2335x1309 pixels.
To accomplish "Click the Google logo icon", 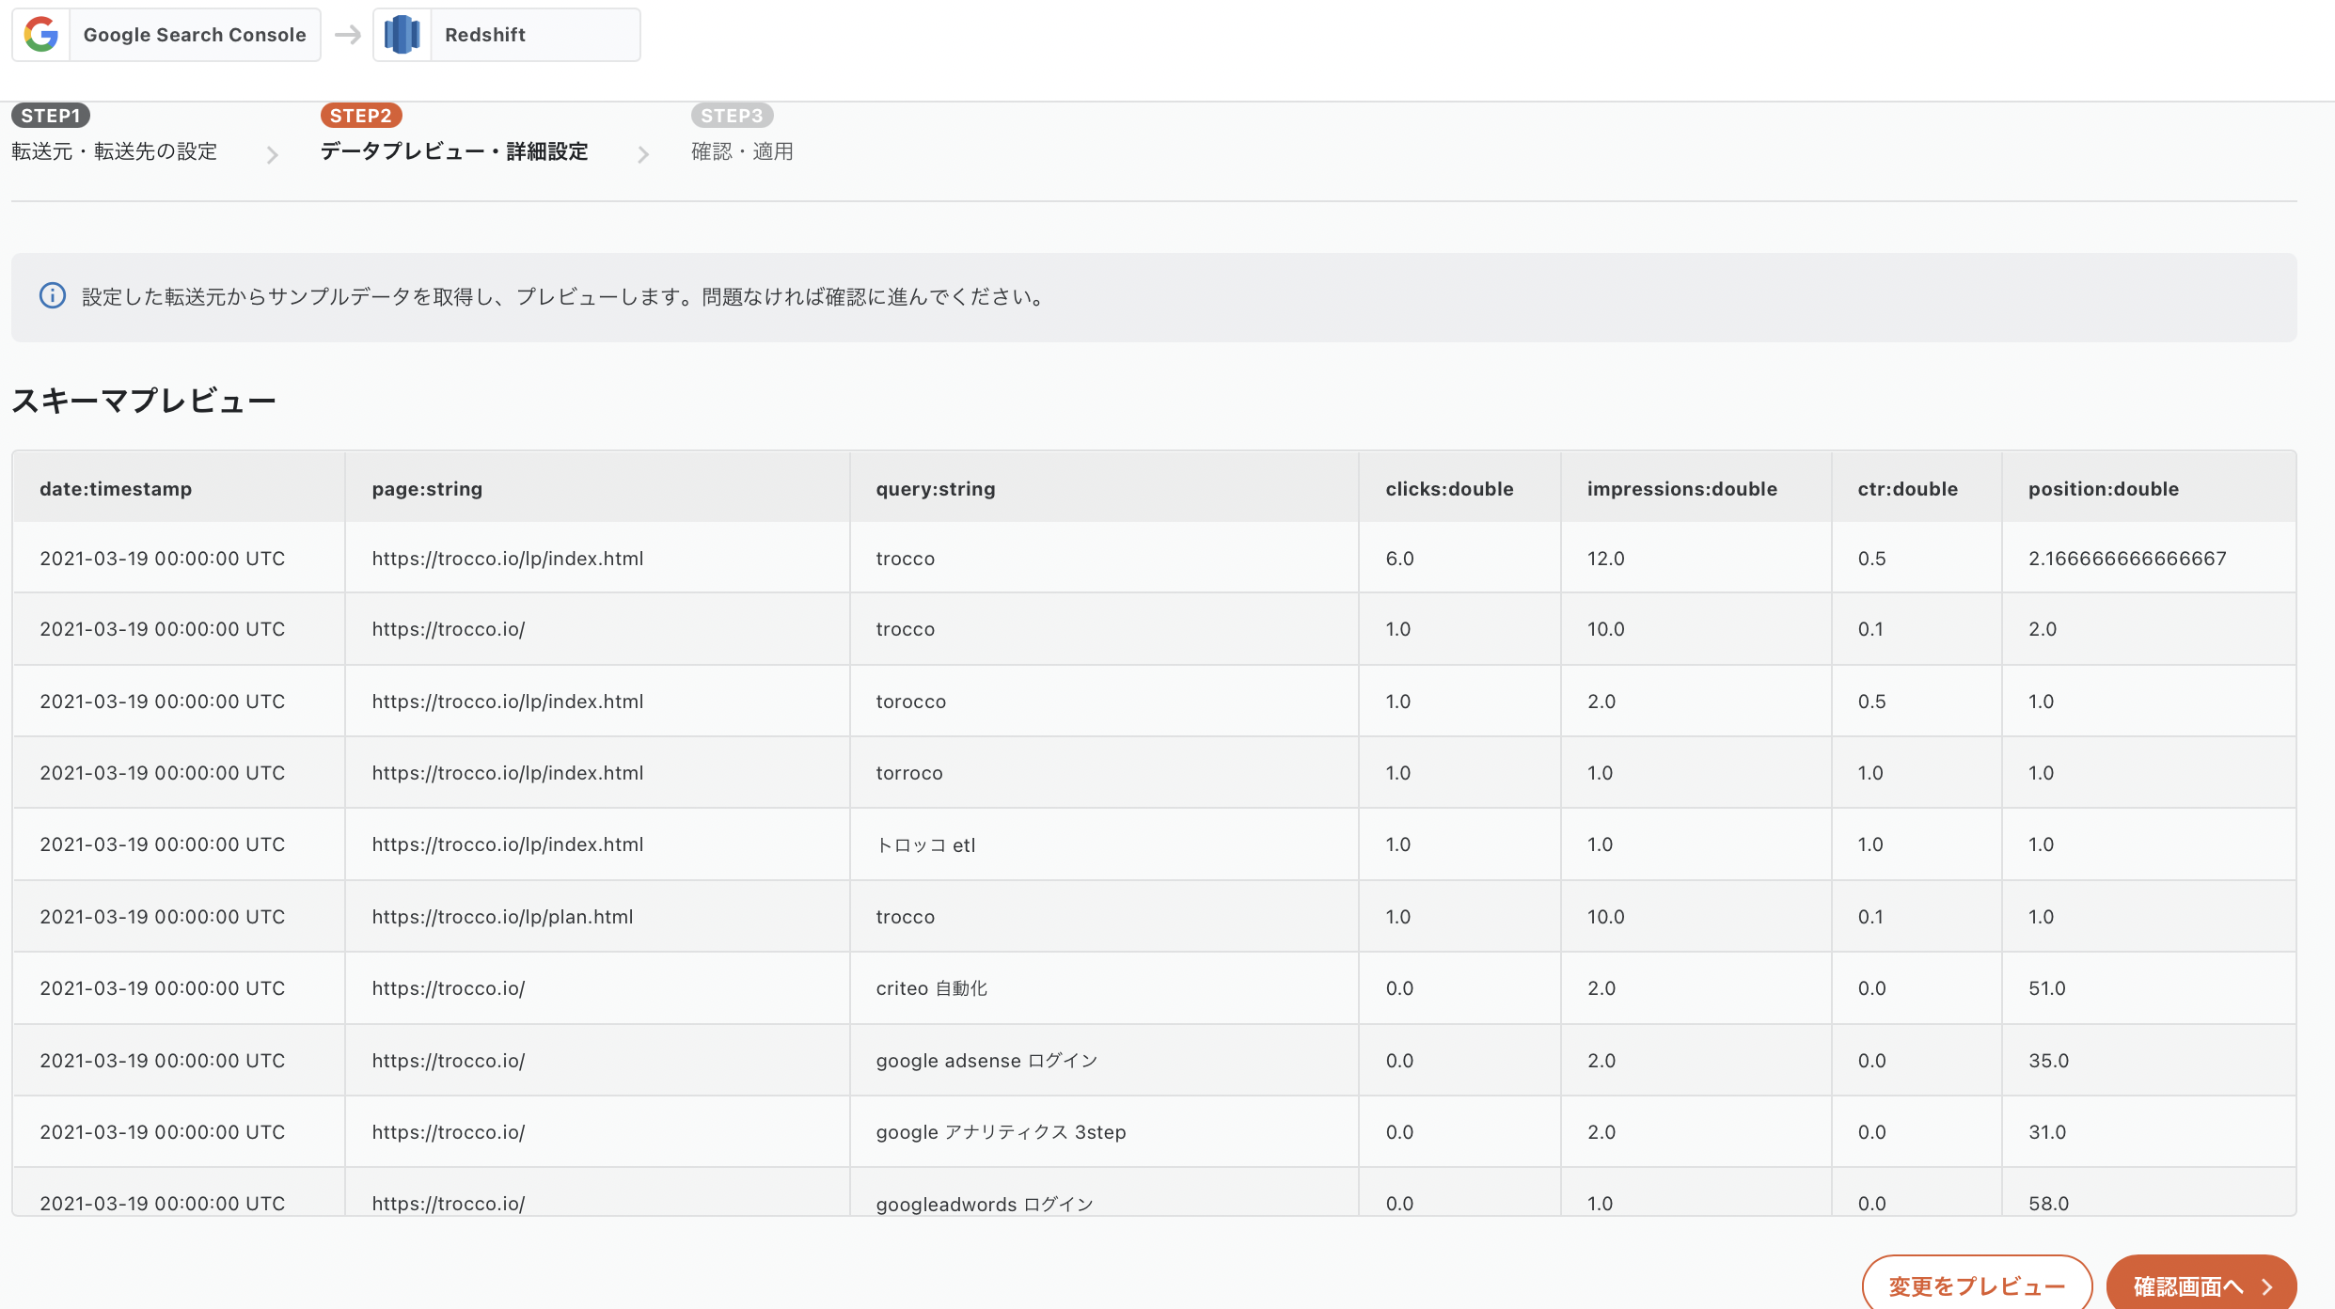I will pos(41,35).
